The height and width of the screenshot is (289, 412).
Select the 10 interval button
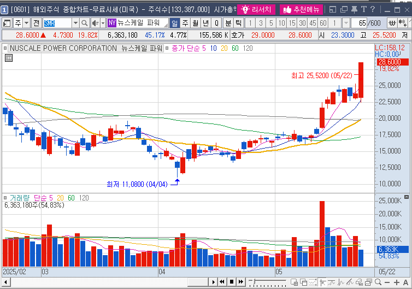point(281,23)
